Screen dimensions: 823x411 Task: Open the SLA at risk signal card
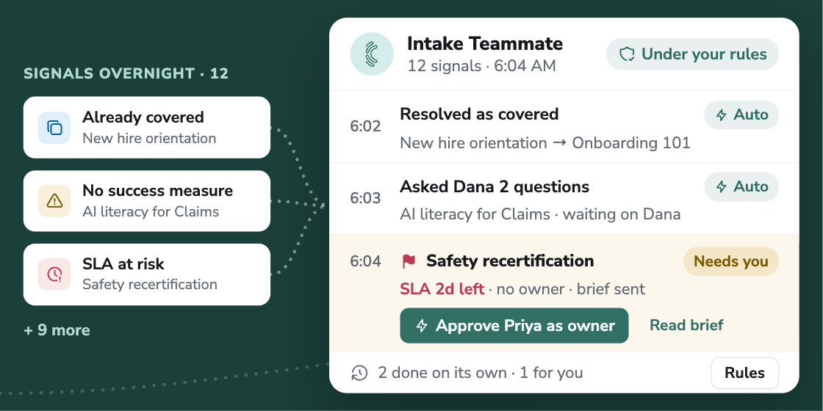[147, 274]
